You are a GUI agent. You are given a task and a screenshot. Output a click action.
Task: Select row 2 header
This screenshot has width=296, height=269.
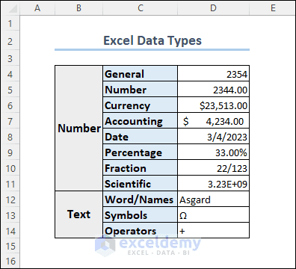(x=10, y=41)
